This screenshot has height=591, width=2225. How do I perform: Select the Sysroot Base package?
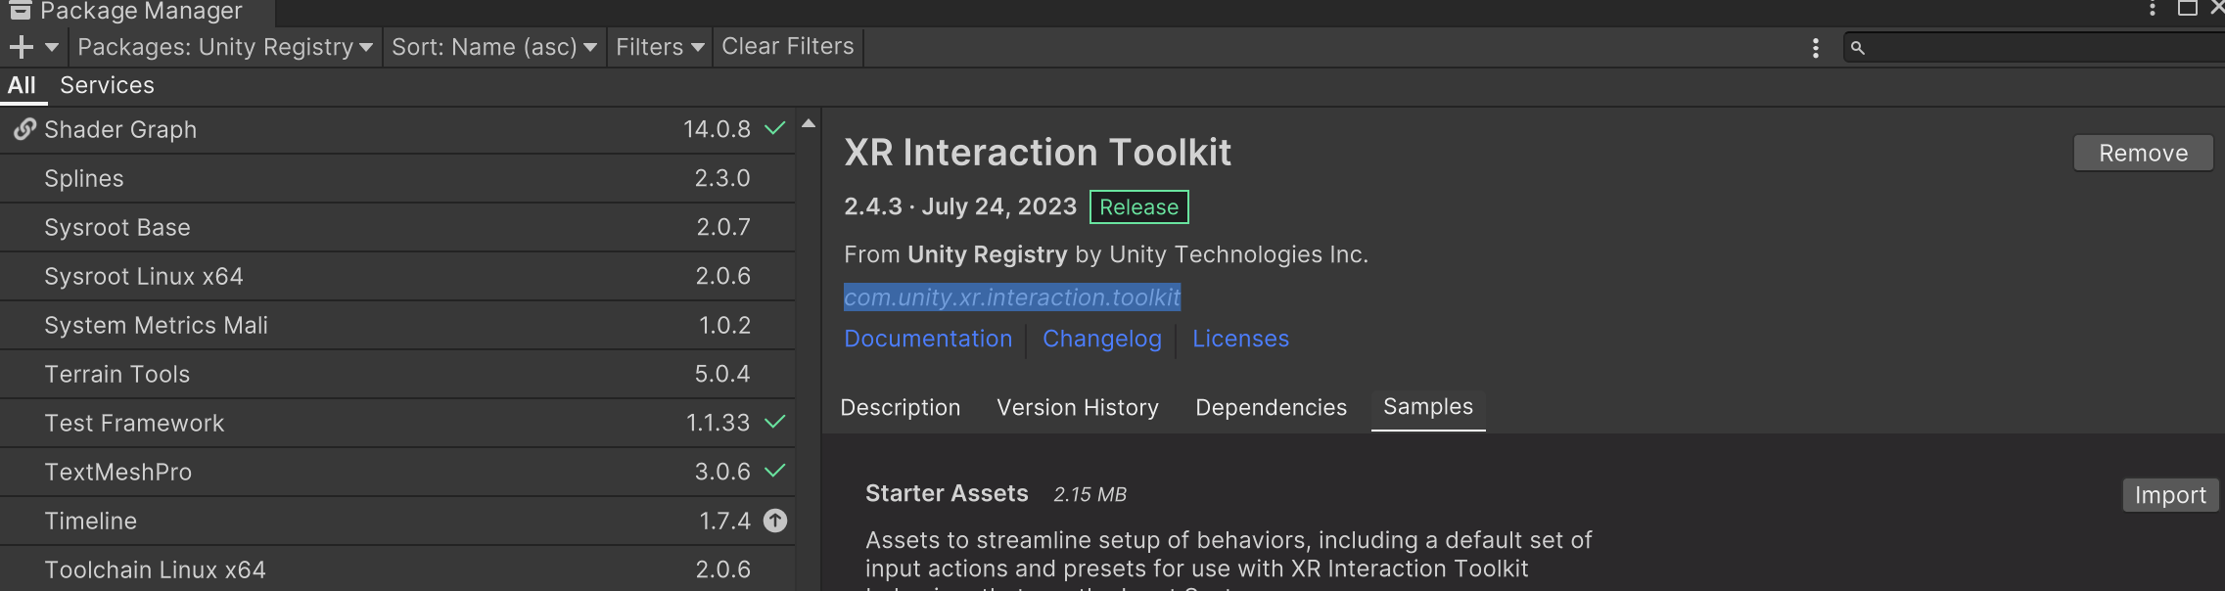pyautogui.click(x=397, y=228)
